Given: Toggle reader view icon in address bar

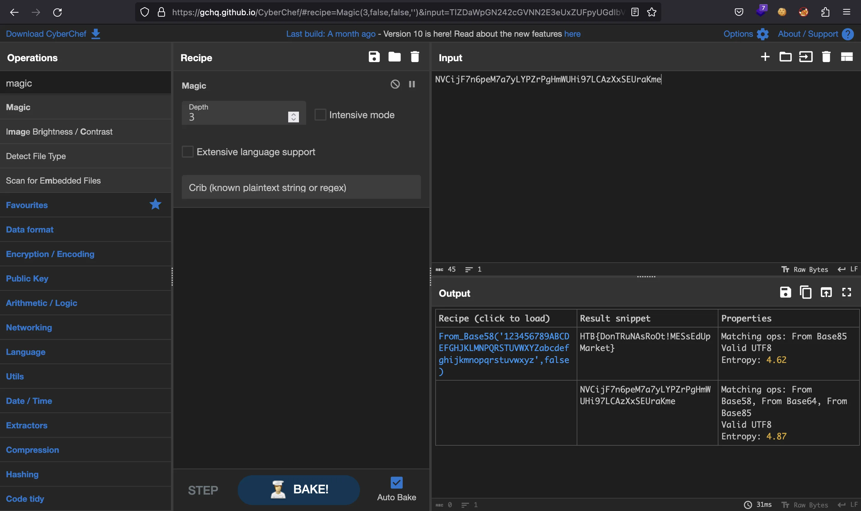Looking at the screenshot, I should [x=635, y=12].
